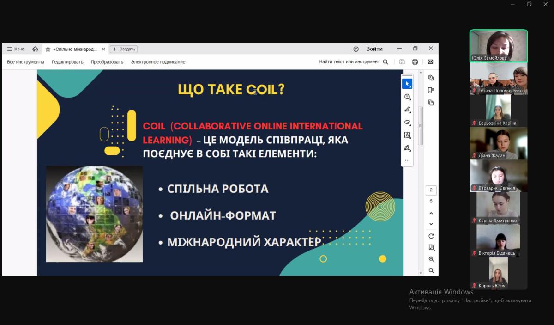Select Тетяна Пономаренко video tile

pyautogui.click(x=499, y=79)
